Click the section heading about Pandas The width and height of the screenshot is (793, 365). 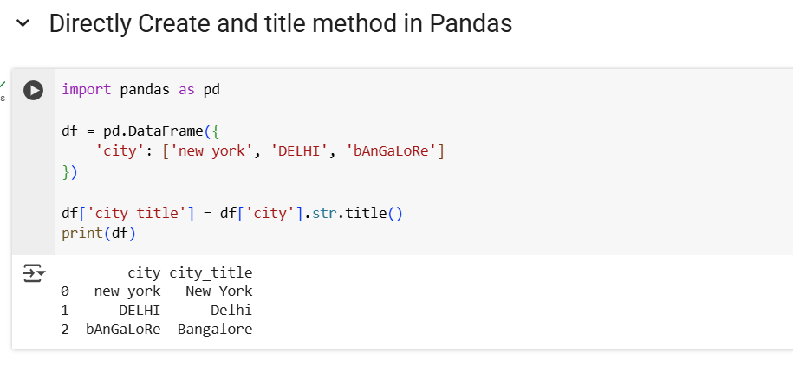[280, 24]
